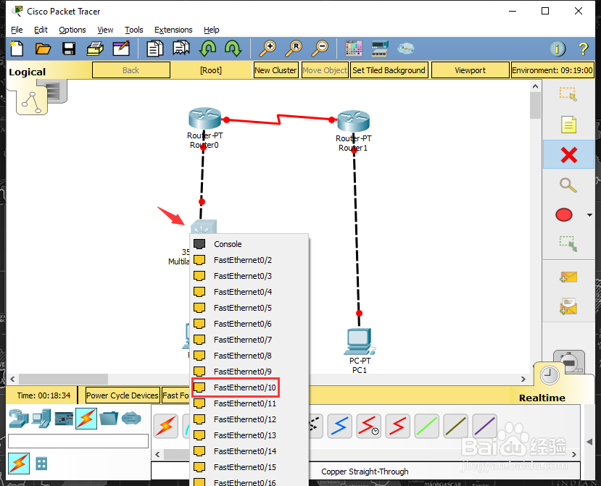Choose the red ellipse drawing tool
The width and height of the screenshot is (601, 486).
[564, 215]
